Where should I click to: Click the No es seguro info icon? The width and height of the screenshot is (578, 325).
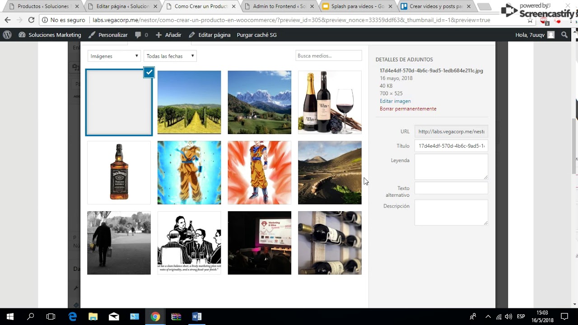(45, 20)
